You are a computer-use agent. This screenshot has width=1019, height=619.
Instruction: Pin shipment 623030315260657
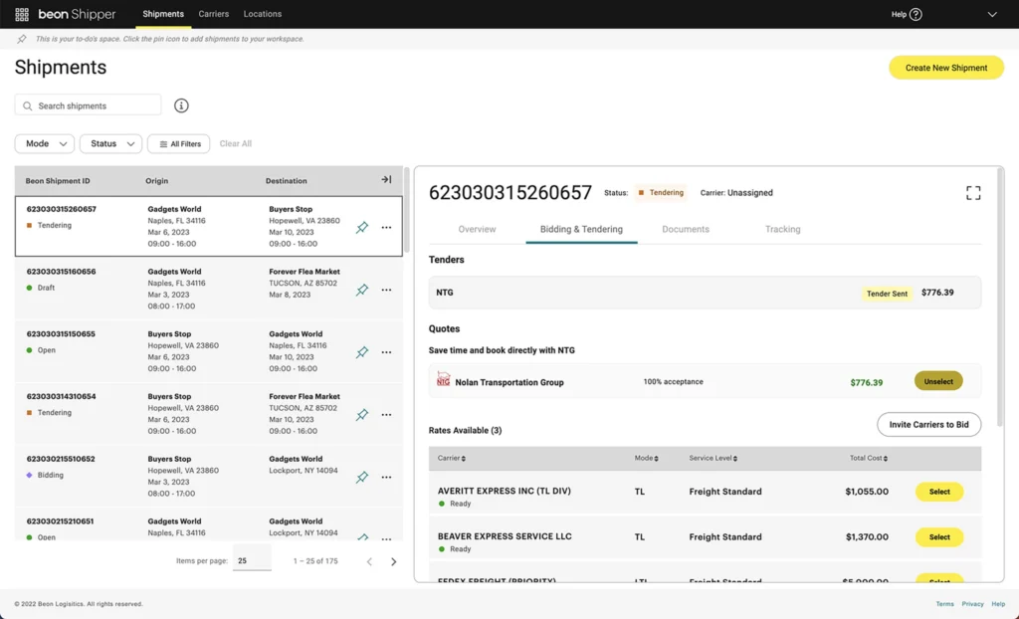(x=362, y=227)
